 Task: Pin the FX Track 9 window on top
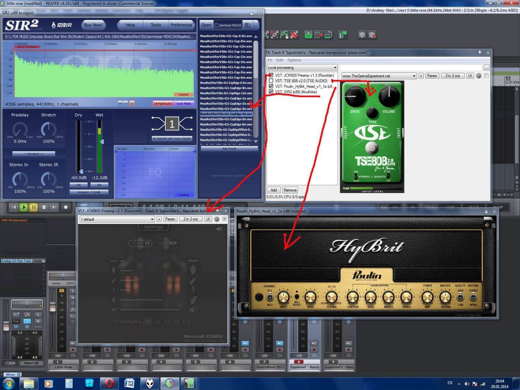[480, 52]
